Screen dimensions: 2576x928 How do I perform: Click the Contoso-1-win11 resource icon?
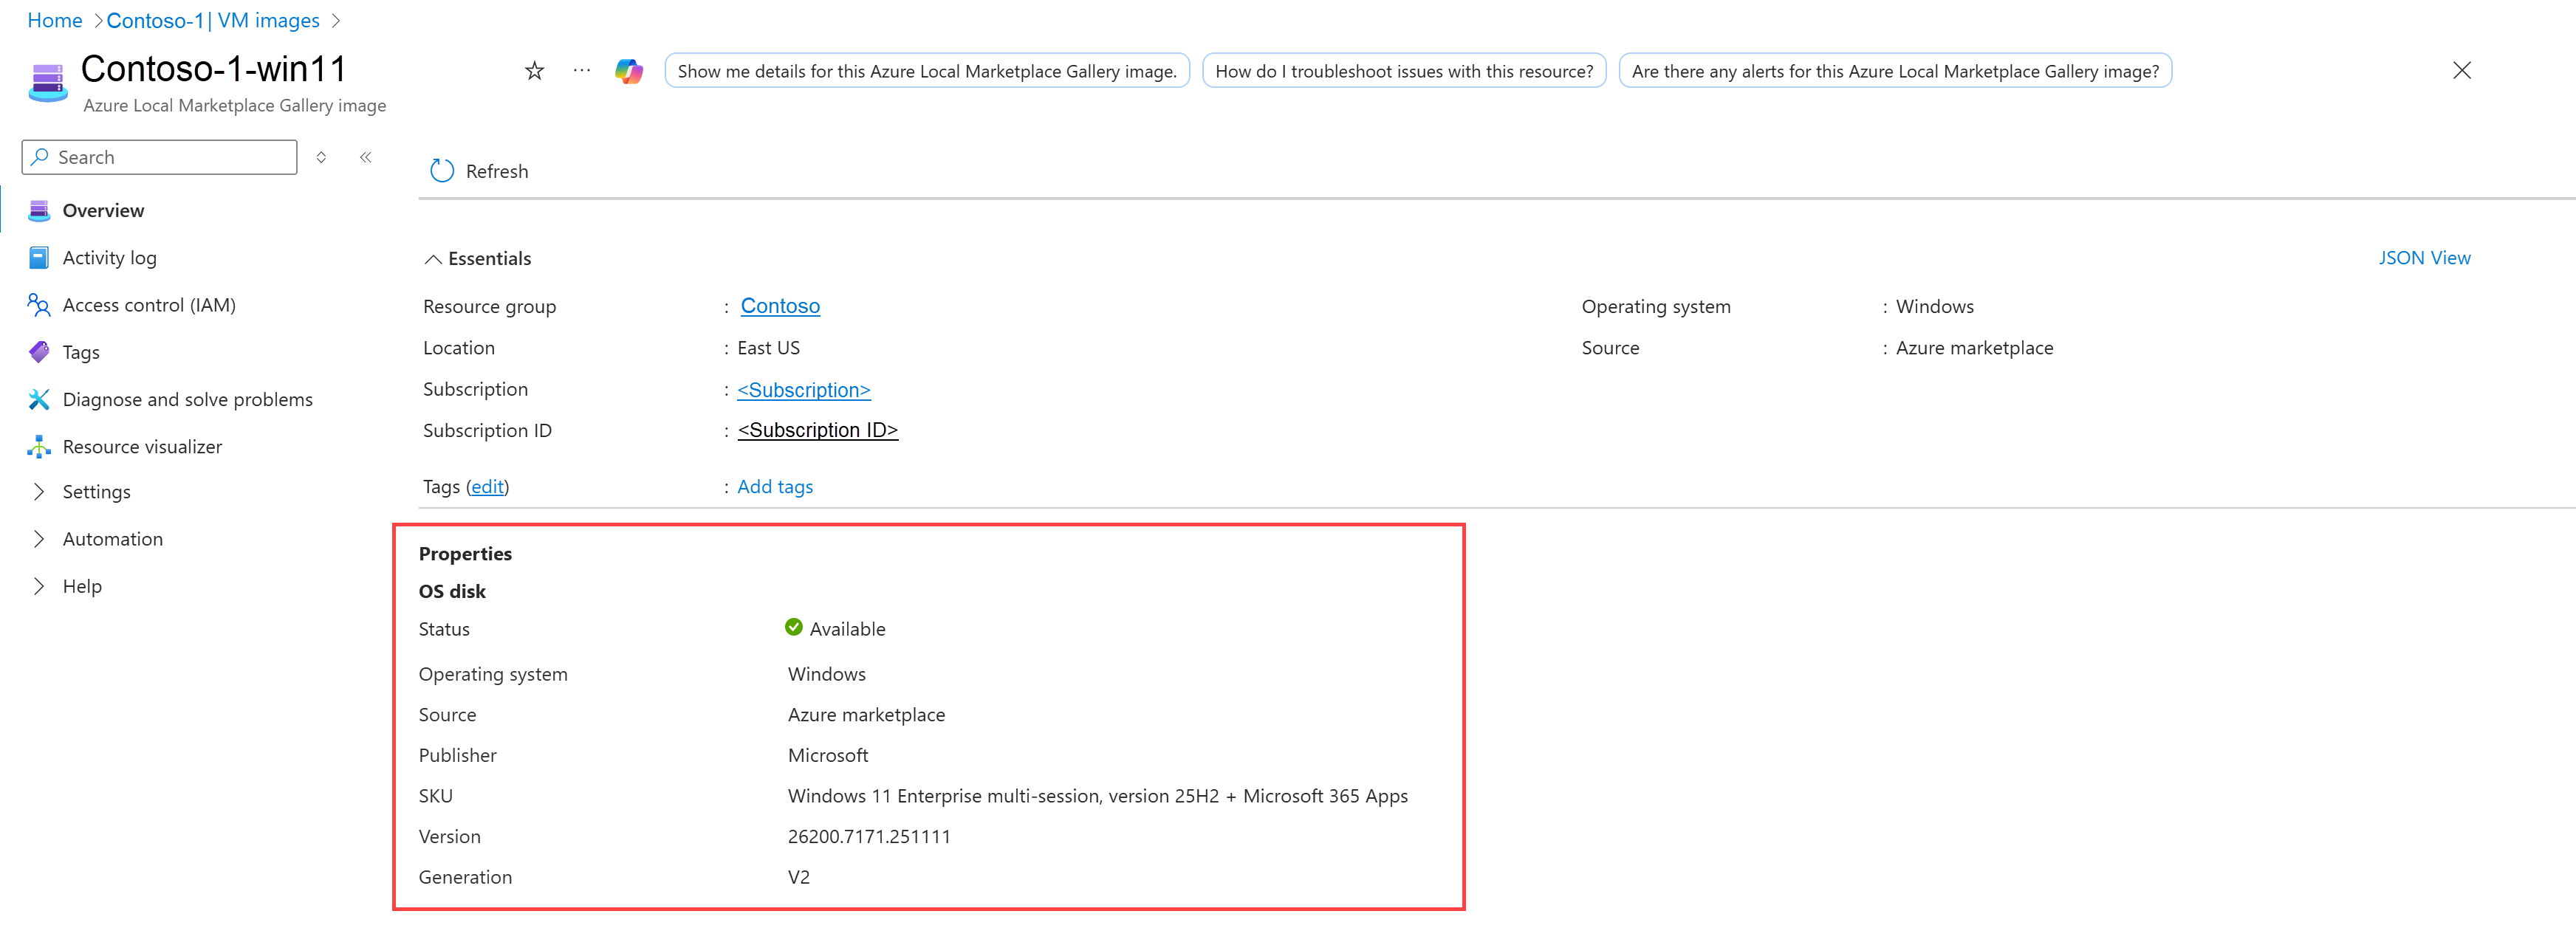(x=48, y=82)
